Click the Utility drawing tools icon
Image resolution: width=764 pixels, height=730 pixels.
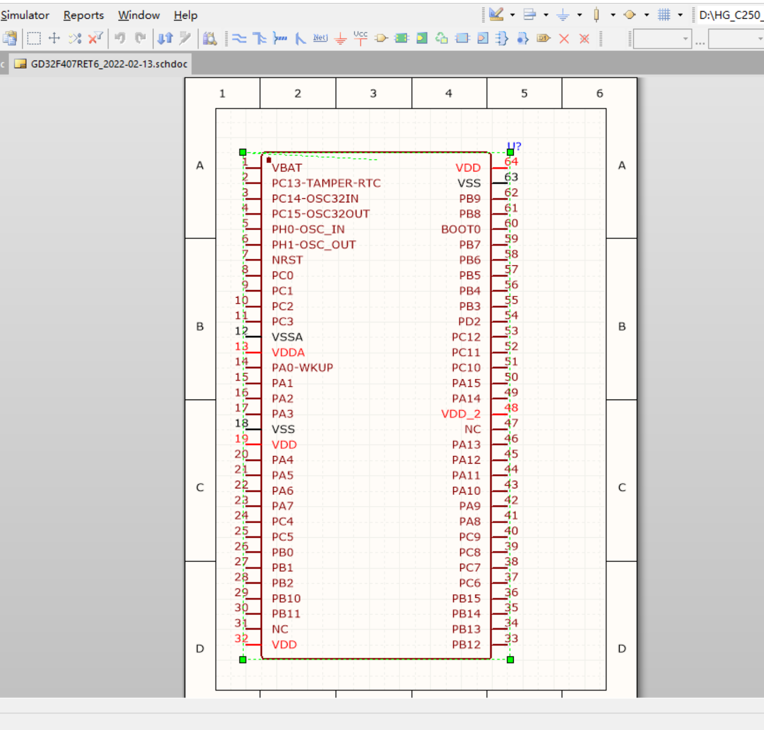click(497, 15)
